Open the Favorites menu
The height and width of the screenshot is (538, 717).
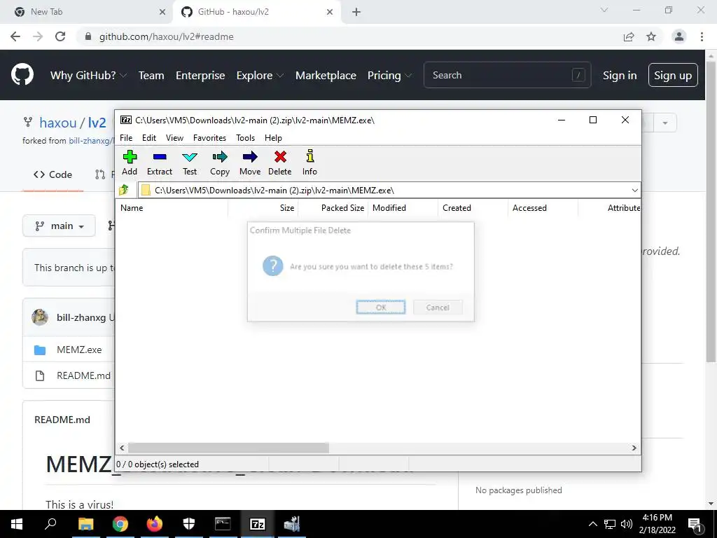209,138
